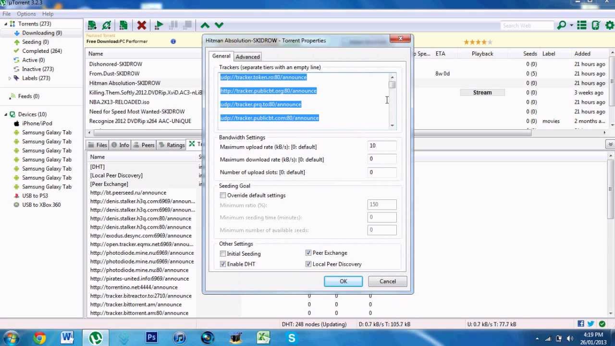Click the Twitter icon in status bar
Image resolution: width=615 pixels, height=346 pixels.
coord(591,324)
